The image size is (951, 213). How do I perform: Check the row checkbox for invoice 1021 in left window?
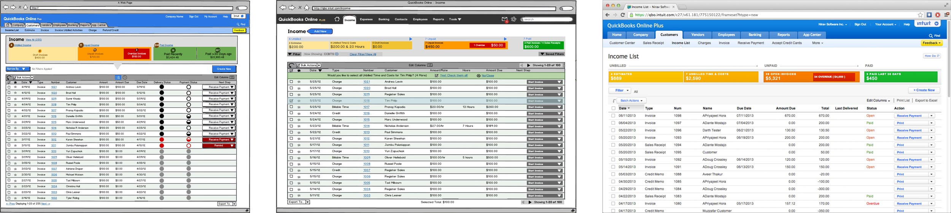tap(9, 87)
